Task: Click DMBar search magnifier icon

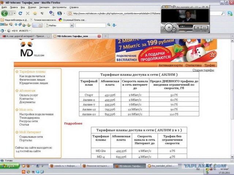Action: (109, 25)
